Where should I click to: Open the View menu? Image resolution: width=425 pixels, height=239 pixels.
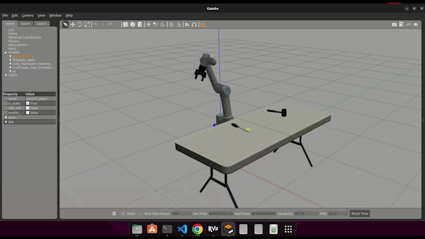[x=41, y=16]
